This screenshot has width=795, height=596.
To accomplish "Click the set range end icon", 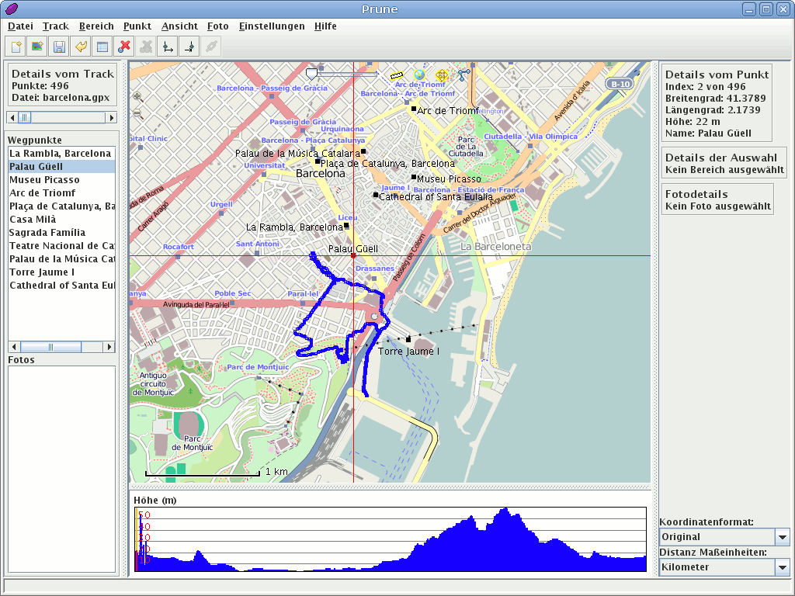I will click(189, 47).
